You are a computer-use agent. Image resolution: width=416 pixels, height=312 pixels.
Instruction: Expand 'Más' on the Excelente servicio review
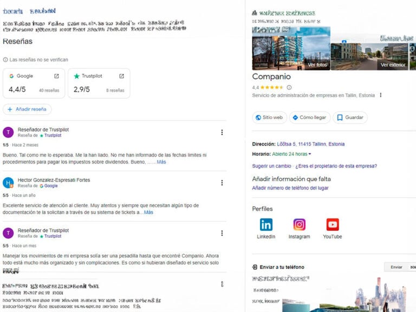(148, 212)
